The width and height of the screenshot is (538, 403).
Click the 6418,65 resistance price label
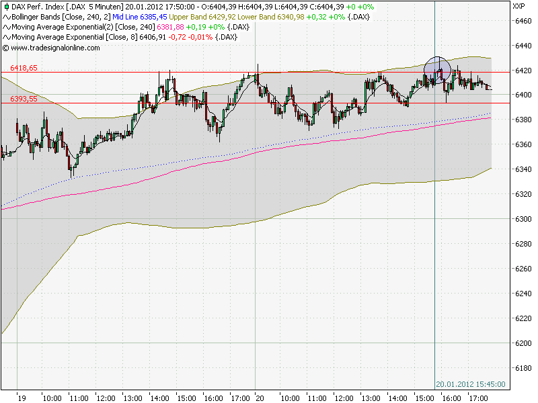point(24,69)
